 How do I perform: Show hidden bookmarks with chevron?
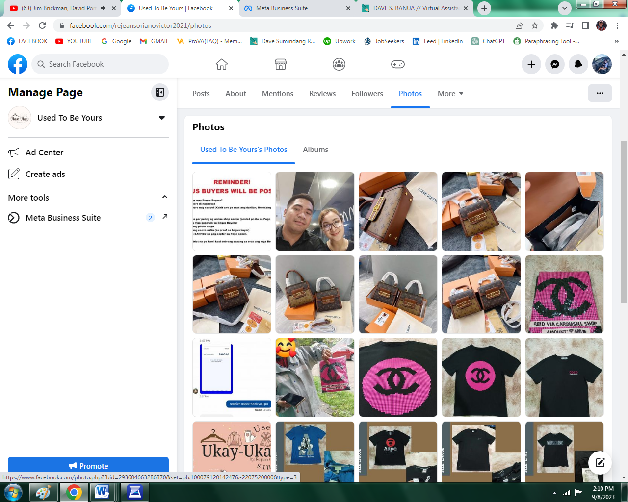coord(617,41)
